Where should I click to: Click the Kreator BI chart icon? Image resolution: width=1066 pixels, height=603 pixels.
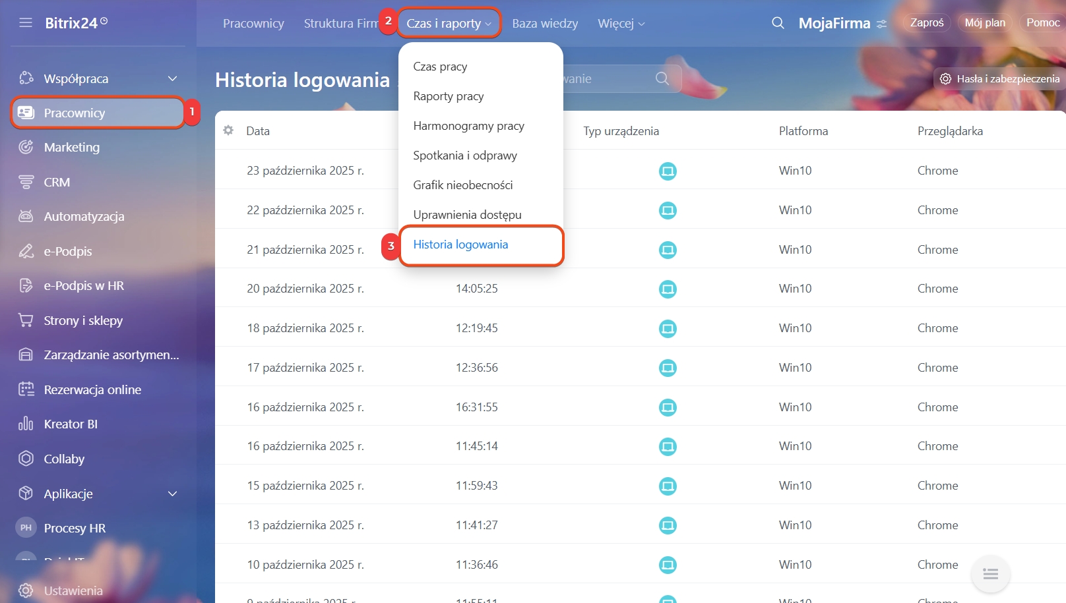pos(26,424)
